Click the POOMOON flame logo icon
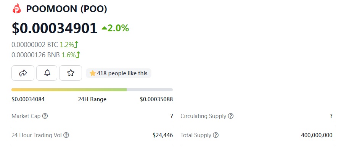349x162 pixels. (x=17, y=9)
